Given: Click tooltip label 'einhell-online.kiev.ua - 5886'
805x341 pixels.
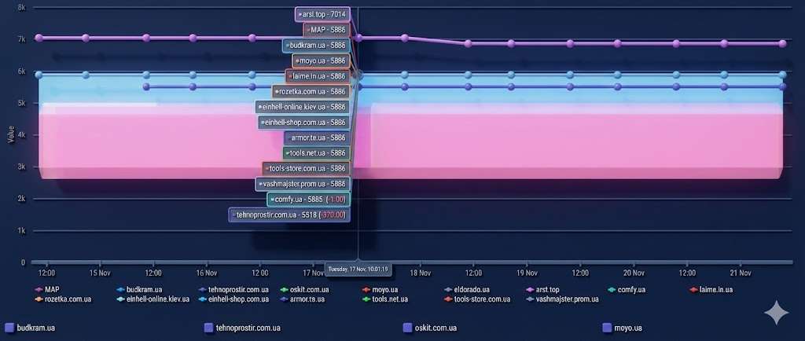Looking at the screenshot, I should (x=303, y=107).
